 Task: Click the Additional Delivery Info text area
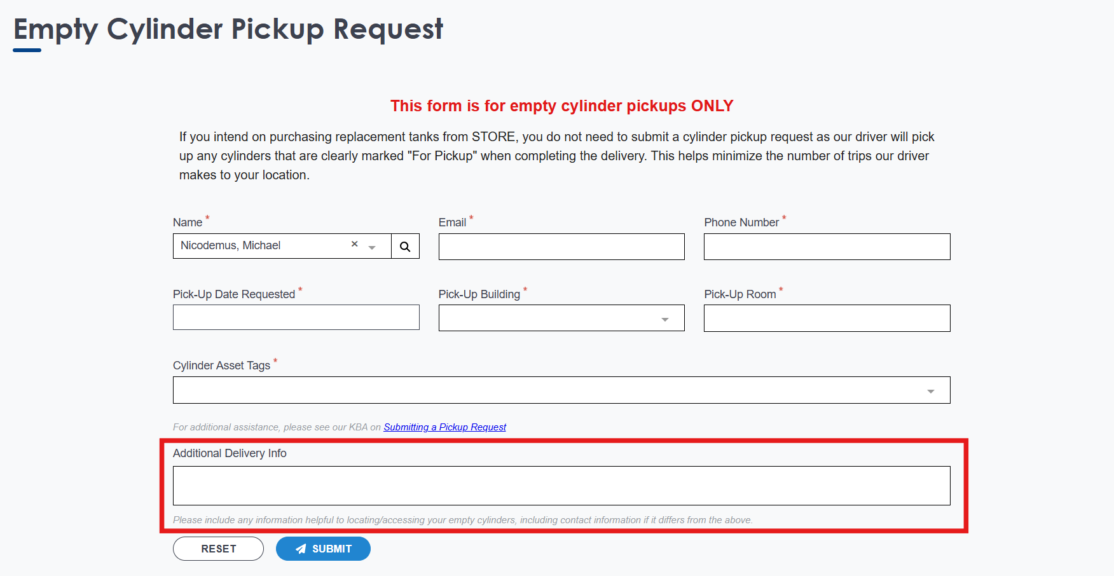coord(561,486)
